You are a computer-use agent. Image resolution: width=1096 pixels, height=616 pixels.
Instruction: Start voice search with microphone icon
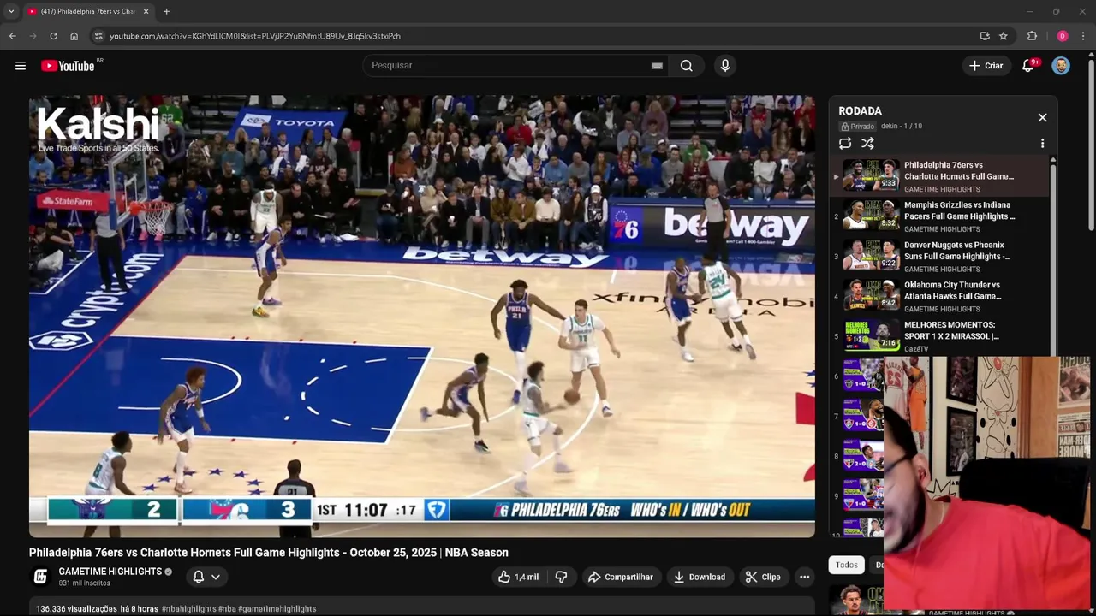(725, 66)
